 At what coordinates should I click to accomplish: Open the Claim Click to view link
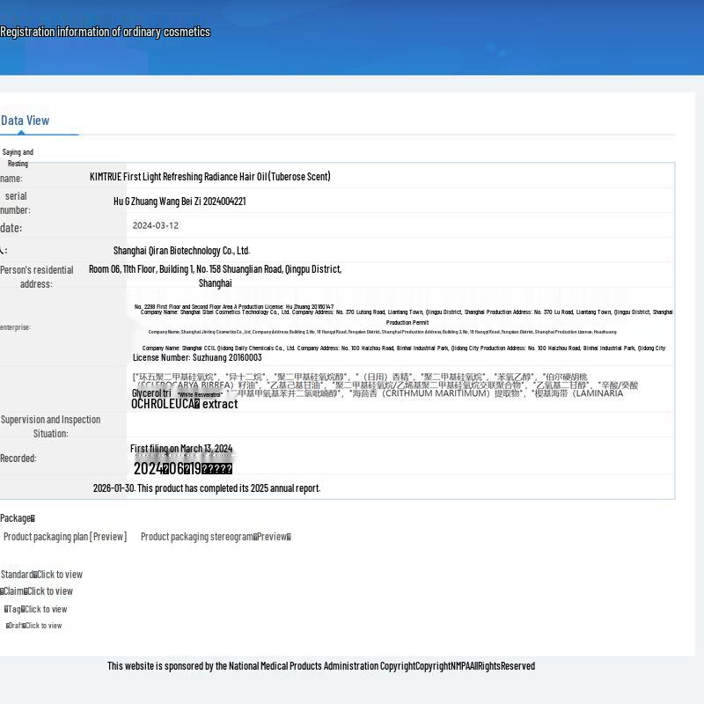36,590
